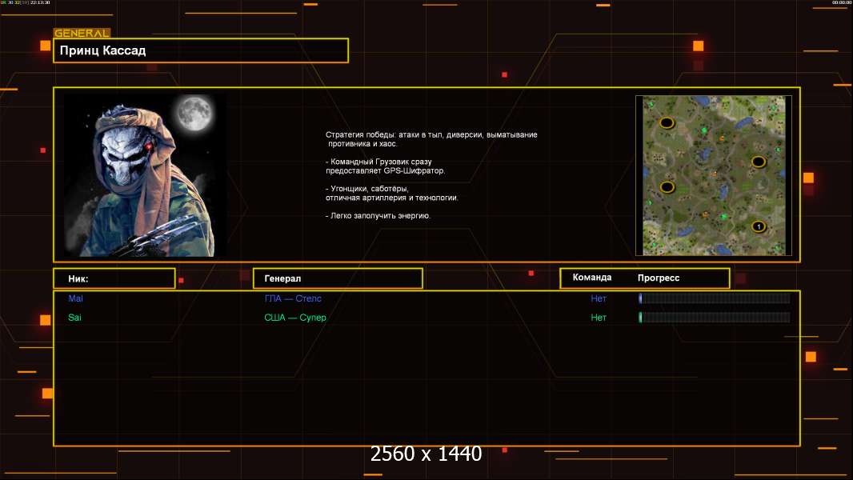The width and height of the screenshot is (853, 480).
Task: Click the Ник: column header
Action: [x=114, y=278]
